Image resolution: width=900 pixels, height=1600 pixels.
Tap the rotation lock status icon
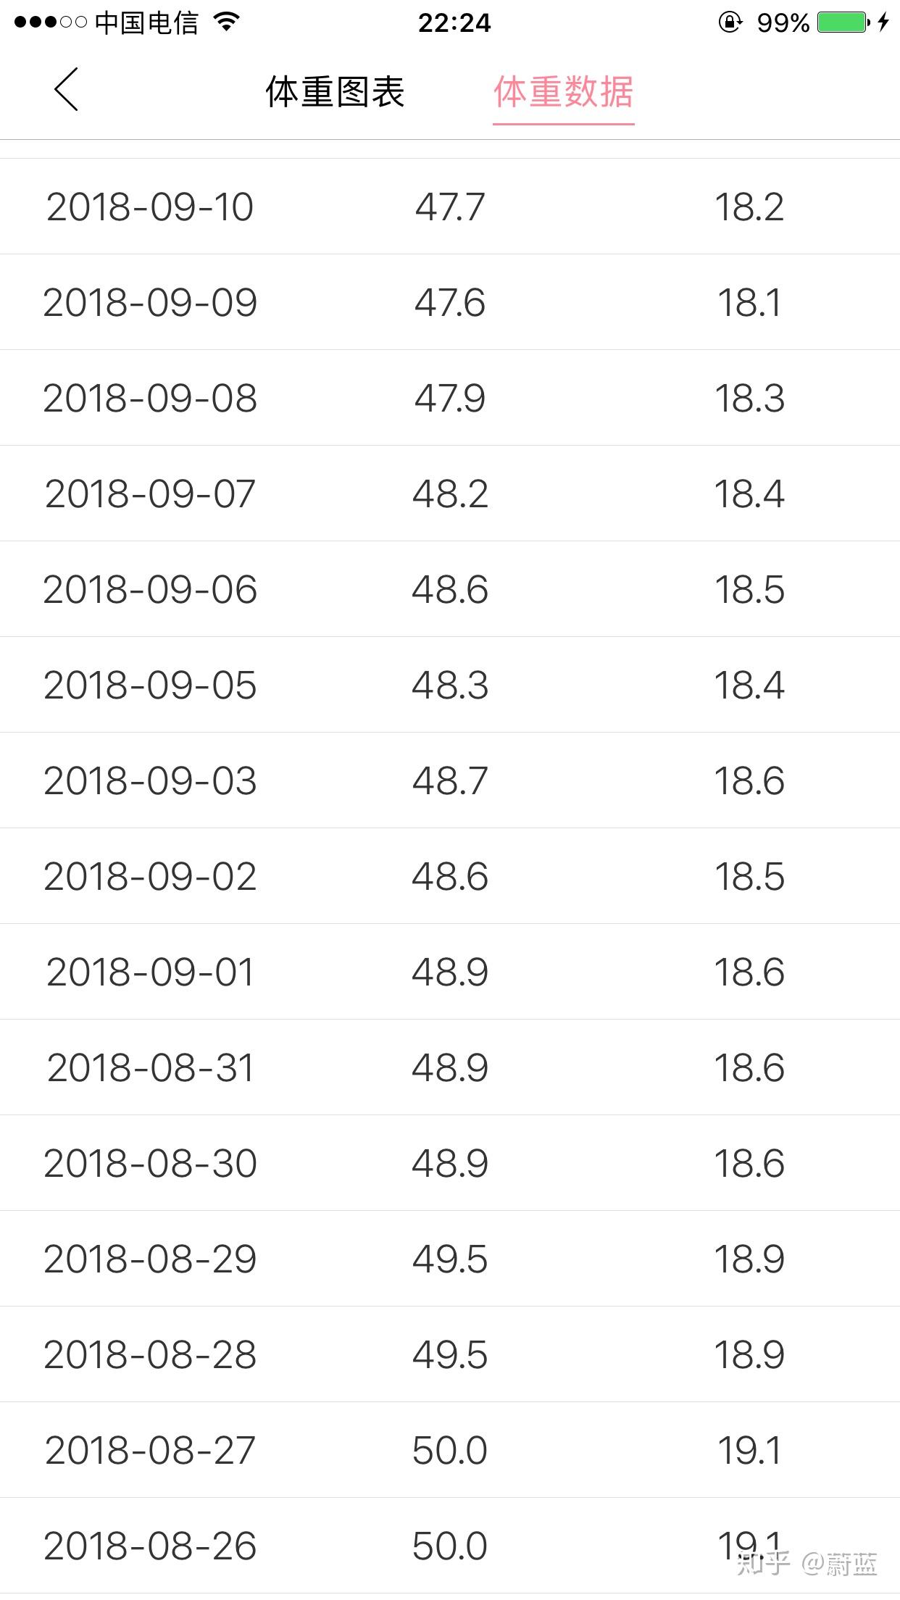(x=730, y=22)
